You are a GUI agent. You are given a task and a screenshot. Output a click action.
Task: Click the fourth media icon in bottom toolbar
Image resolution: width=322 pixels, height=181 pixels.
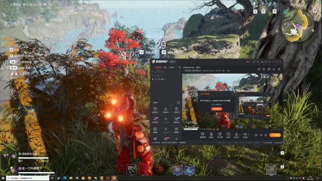click(x=228, y=135)
